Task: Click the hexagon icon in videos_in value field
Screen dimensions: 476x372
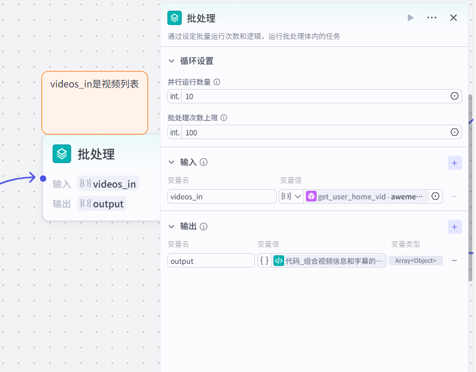Action: (435, 196)
